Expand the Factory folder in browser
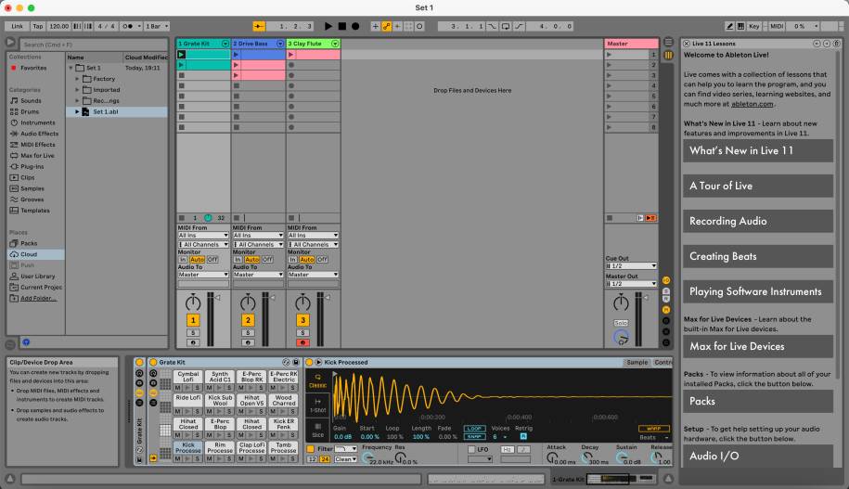 pos(77,79)
